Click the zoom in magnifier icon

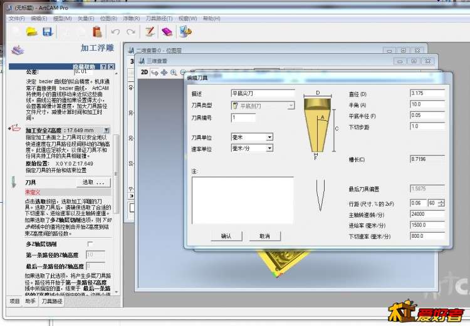pos(174,73)
